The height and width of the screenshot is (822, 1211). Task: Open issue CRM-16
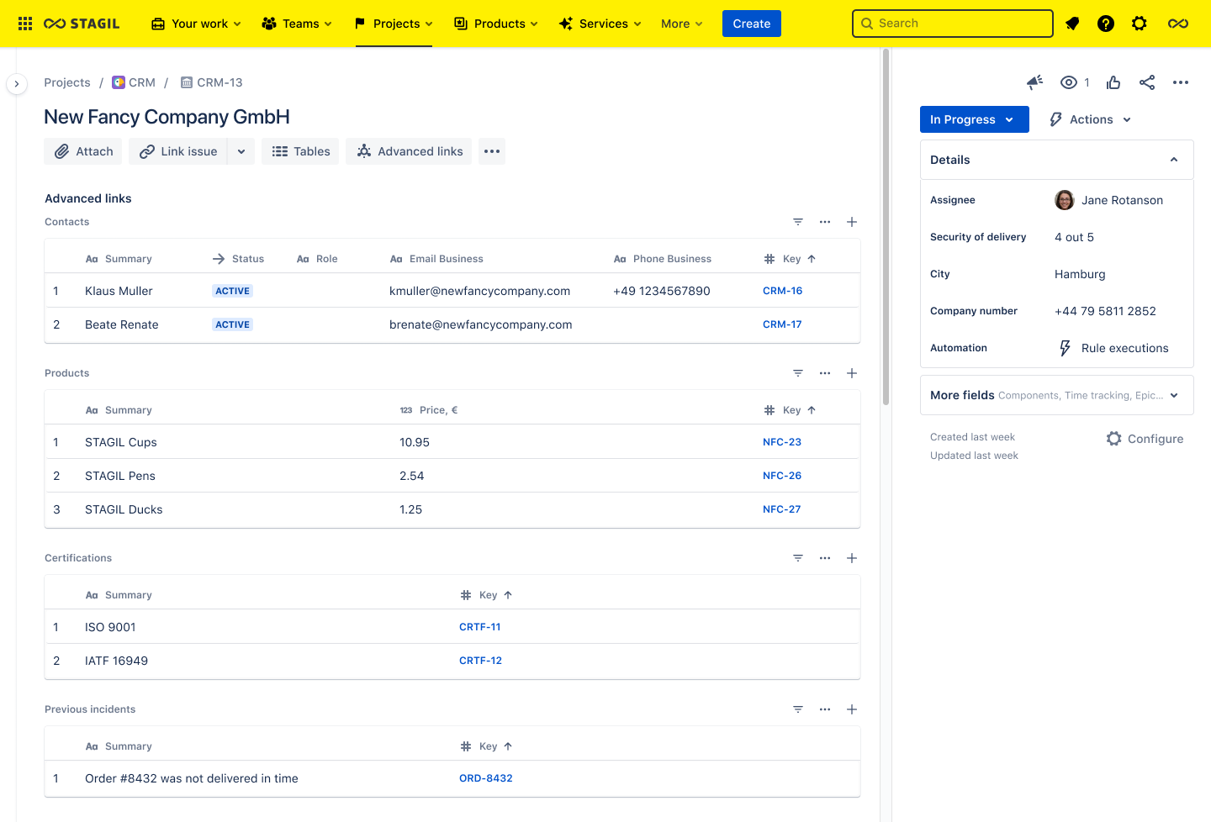pyautogui.click(x=783, y=291)
